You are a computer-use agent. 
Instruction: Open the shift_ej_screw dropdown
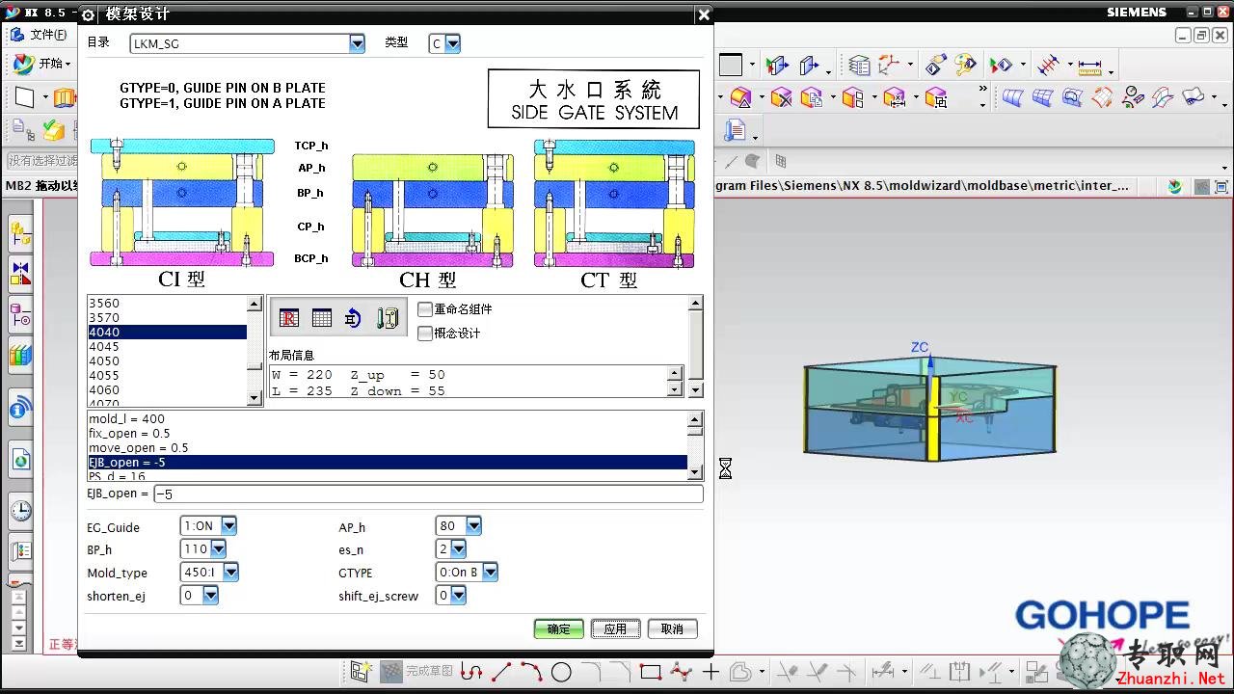(458, 596)
